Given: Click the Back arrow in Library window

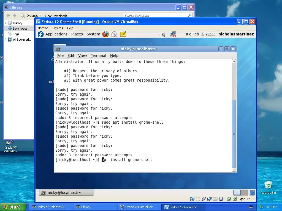Looking at the screenshot, I should (8, 16).
